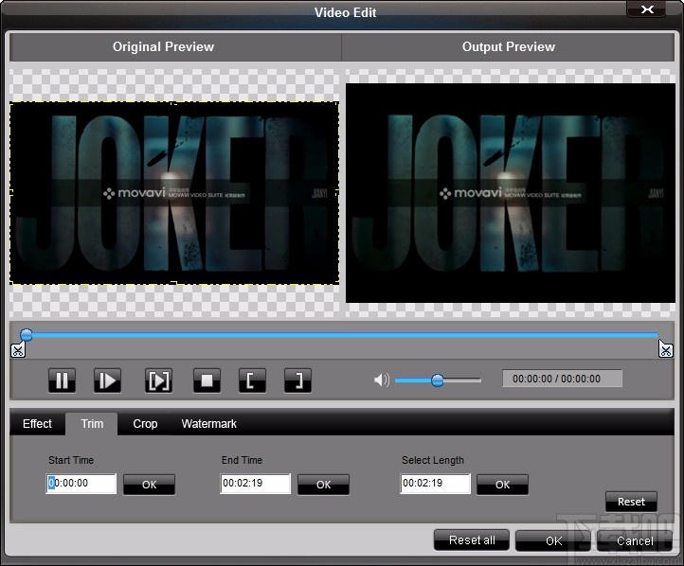Click the next frame step button
684x566 pixels.
click(x=108, y=380)
